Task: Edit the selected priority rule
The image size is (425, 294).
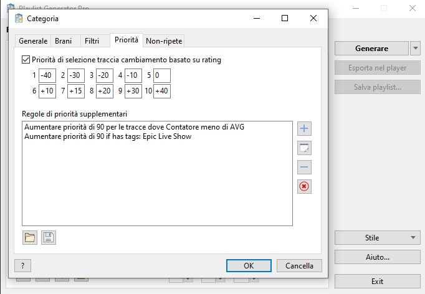Action: 305,148
